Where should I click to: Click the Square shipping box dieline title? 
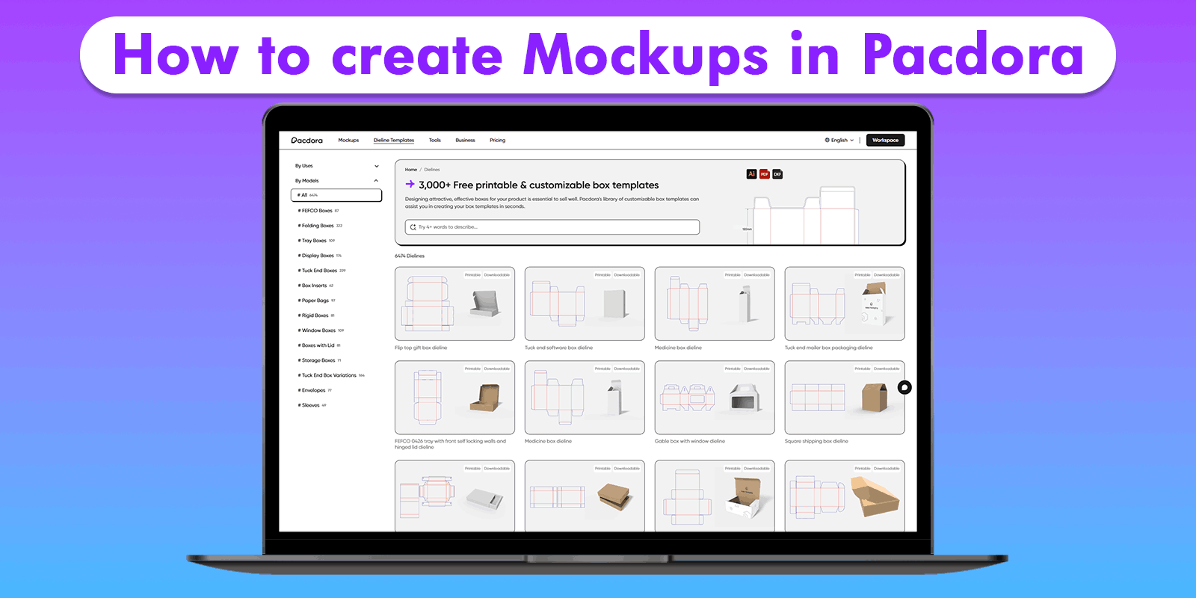click(x=816, y=441)
